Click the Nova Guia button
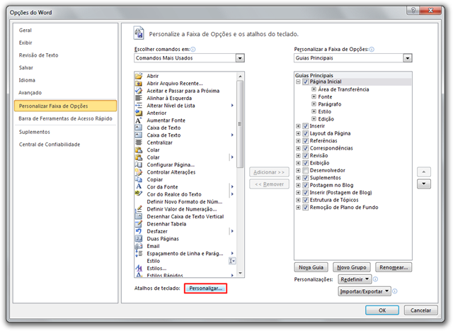 (311, 267)
